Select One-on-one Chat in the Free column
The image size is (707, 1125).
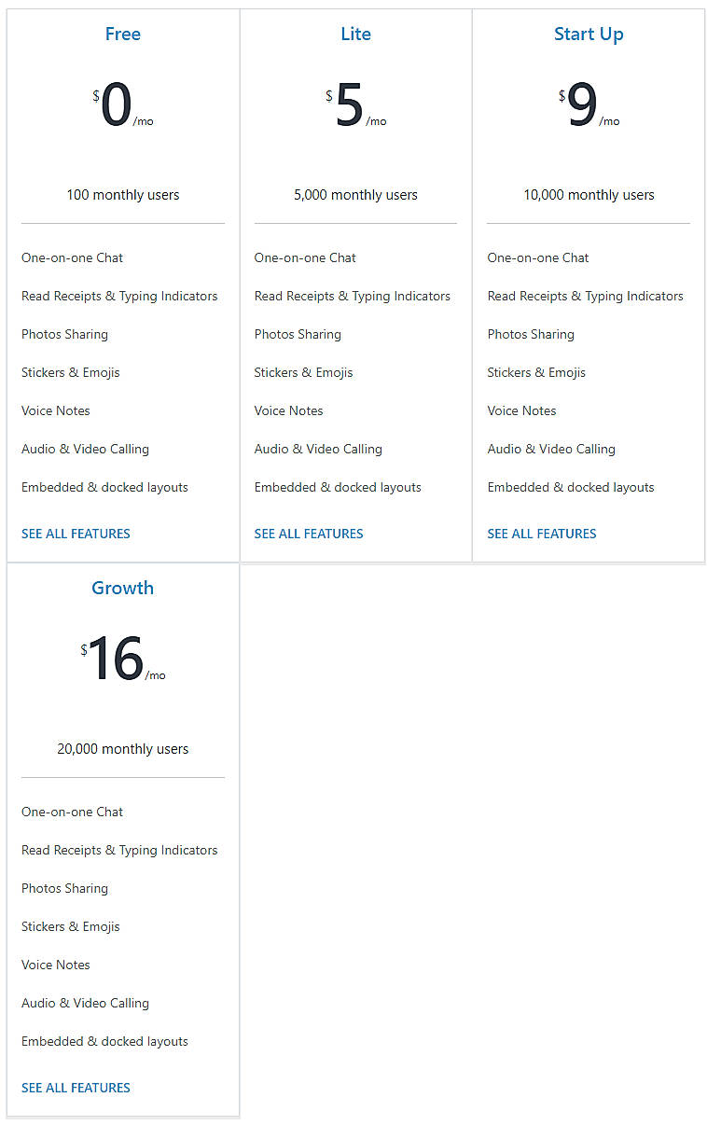[72, 257]
